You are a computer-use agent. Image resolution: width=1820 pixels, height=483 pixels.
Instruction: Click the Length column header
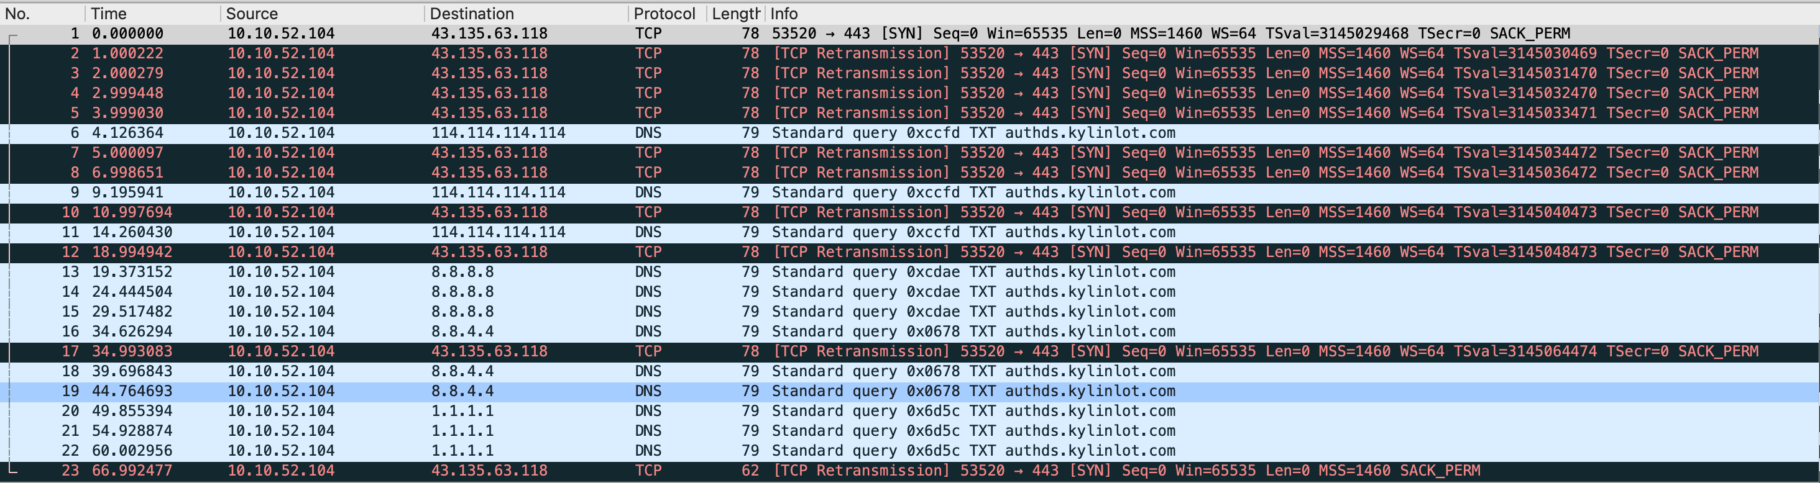point(735,14)
